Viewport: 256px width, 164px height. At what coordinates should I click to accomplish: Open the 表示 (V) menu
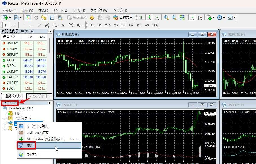27,10
